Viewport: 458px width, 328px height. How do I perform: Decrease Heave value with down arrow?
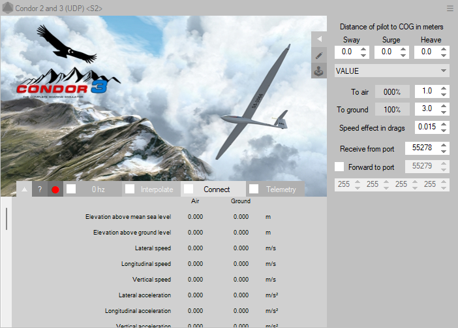444,55
